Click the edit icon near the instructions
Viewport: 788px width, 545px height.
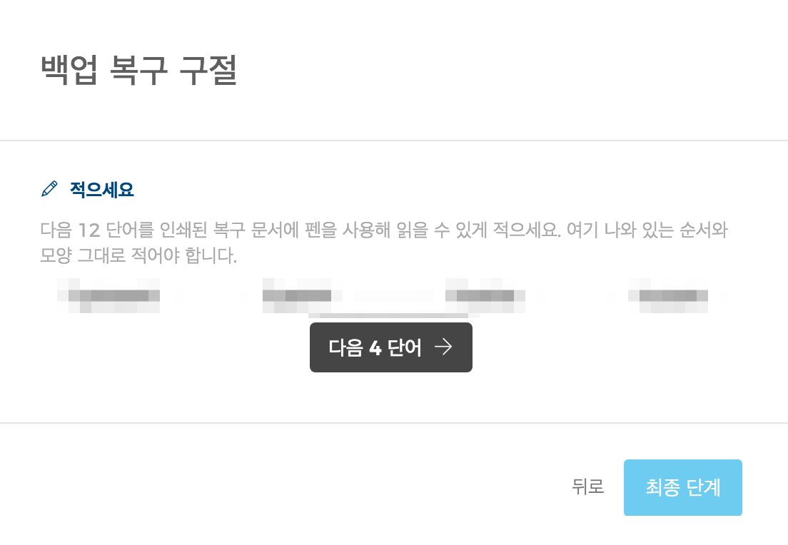pyautogui.click(x=48, y=188)
